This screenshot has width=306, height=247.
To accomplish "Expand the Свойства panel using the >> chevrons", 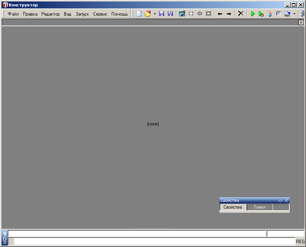I will [x=280, y=200].
